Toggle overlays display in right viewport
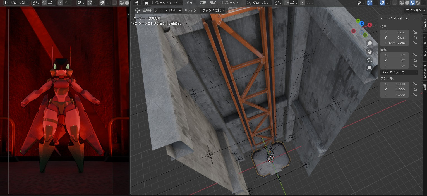This screenshot has height=196, width=427. (x=382, y=3)
